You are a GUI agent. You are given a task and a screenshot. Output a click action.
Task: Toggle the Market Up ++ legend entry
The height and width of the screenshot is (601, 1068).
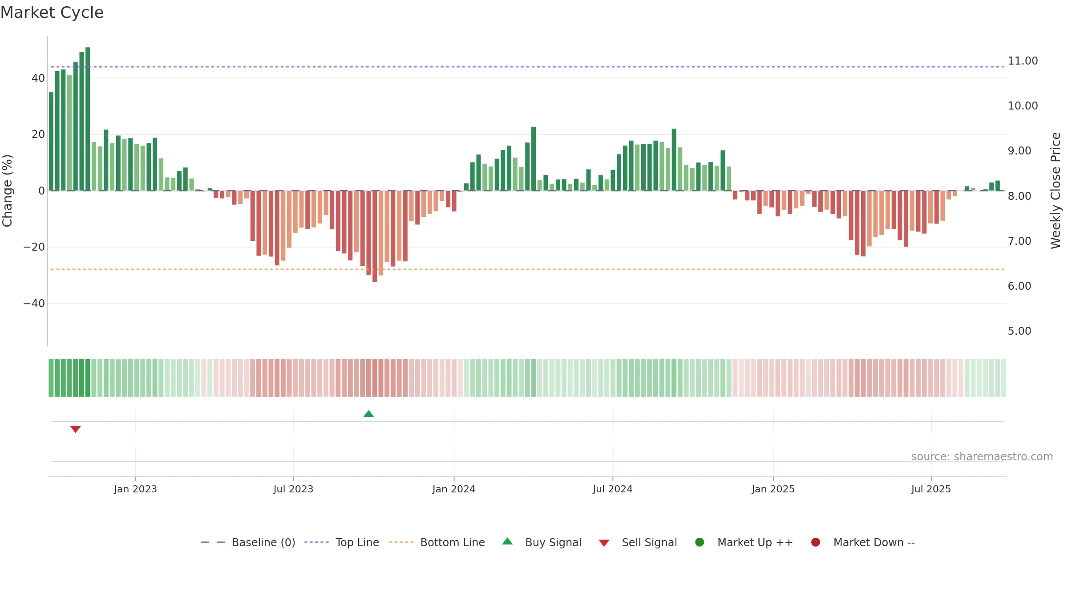744,542
